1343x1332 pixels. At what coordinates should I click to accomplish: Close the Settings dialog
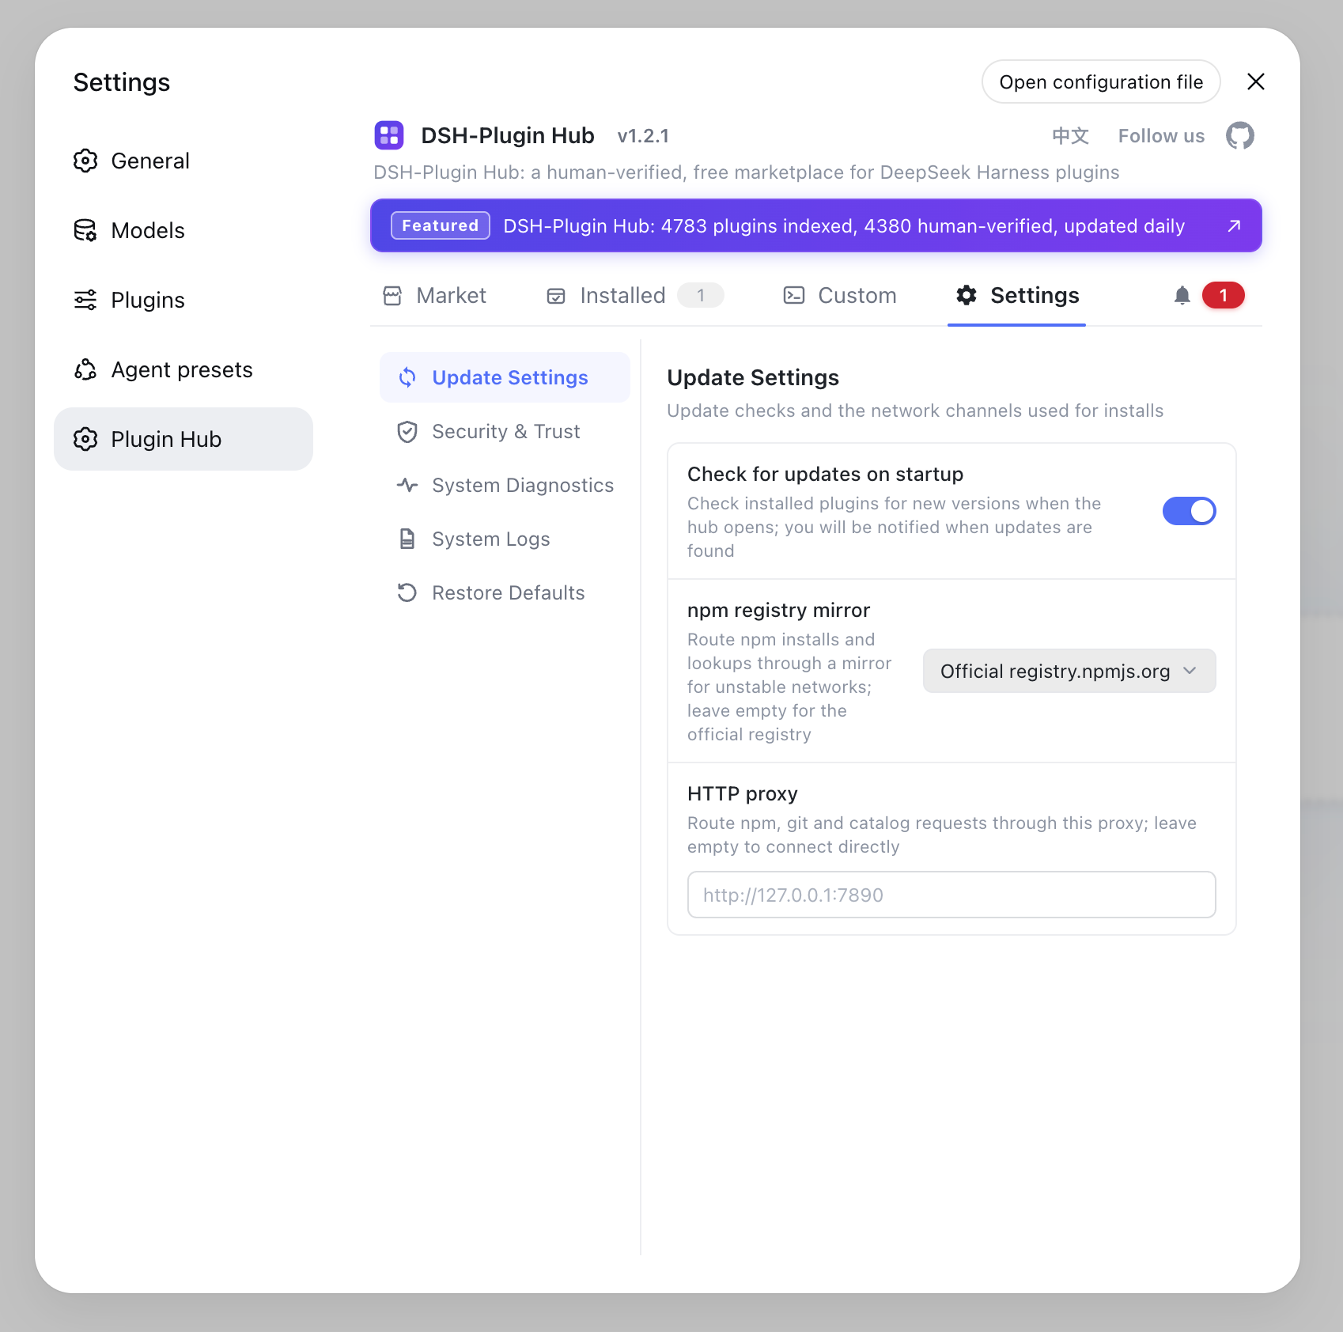coord(1255,81)
